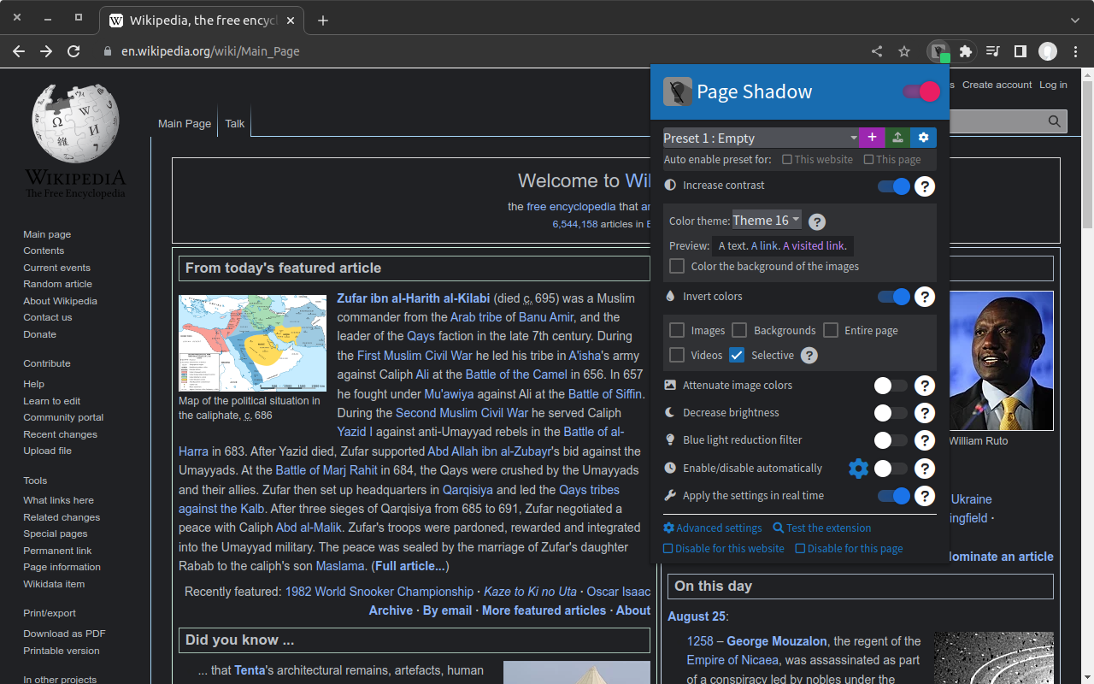Open help for Increase contrast
The width and height of the screenshot is (1094, 684).
[924, 186]
